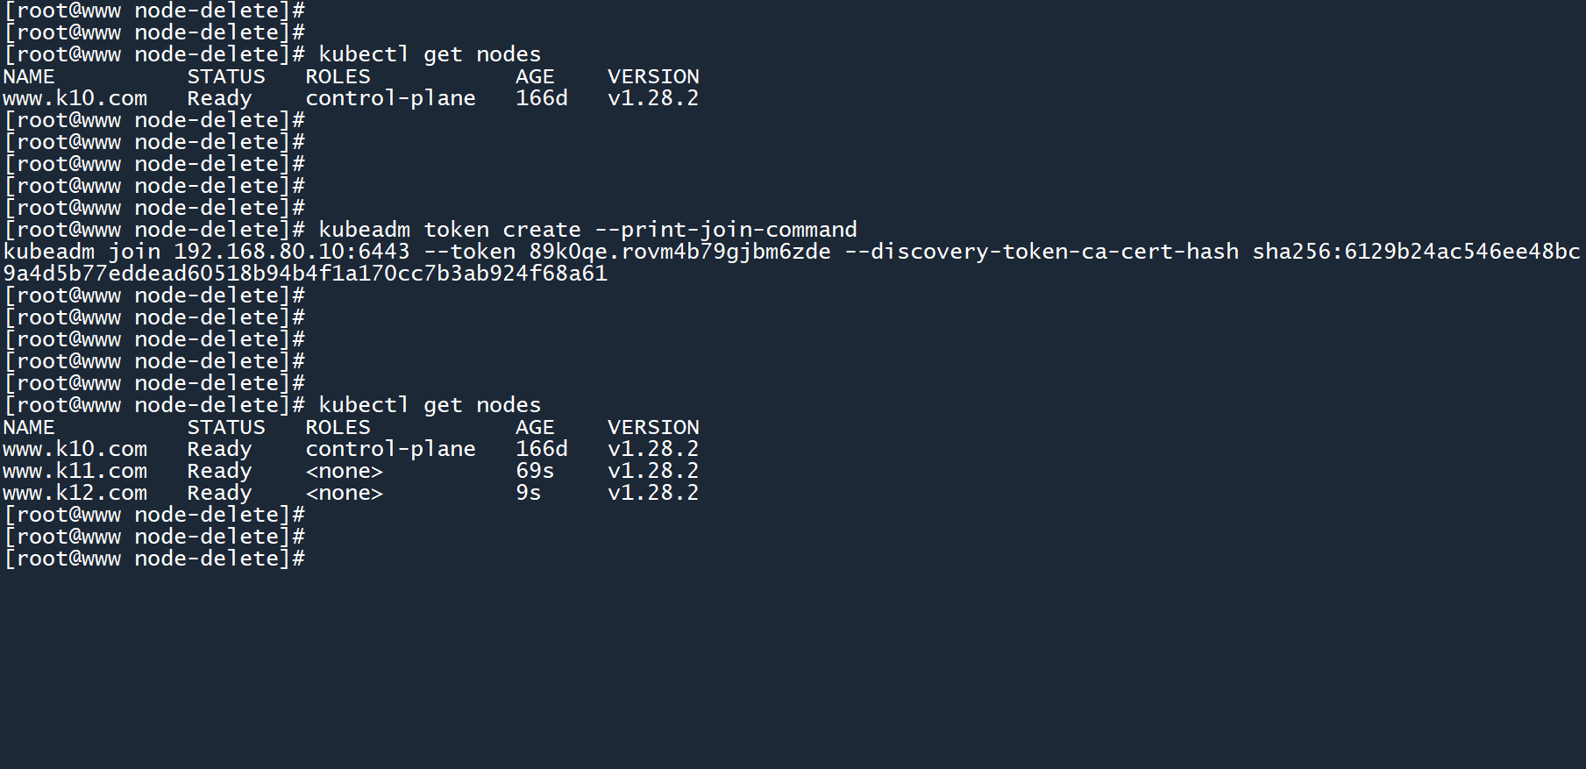Click the www.k12.com node name
The height and width of the screenshot is (769, 1586).
coord(75,493)
